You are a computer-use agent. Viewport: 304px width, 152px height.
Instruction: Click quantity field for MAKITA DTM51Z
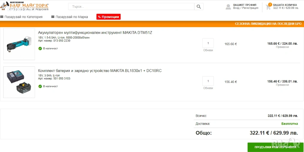208,43
